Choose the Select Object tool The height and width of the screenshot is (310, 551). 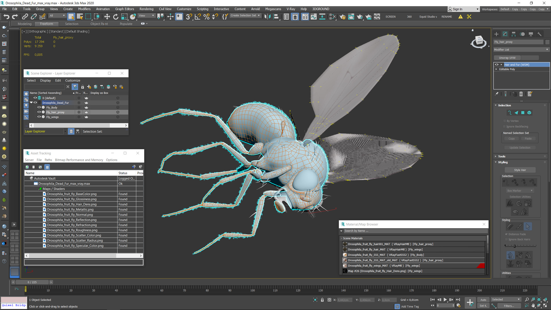tap(71, 17)
